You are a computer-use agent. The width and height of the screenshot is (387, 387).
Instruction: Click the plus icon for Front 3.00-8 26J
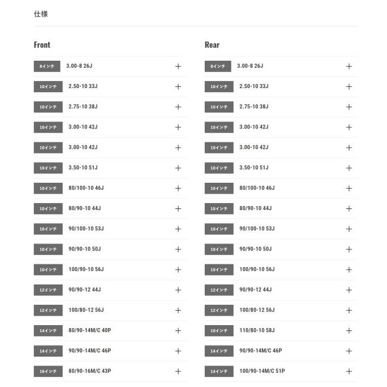[x=178, y=66]
